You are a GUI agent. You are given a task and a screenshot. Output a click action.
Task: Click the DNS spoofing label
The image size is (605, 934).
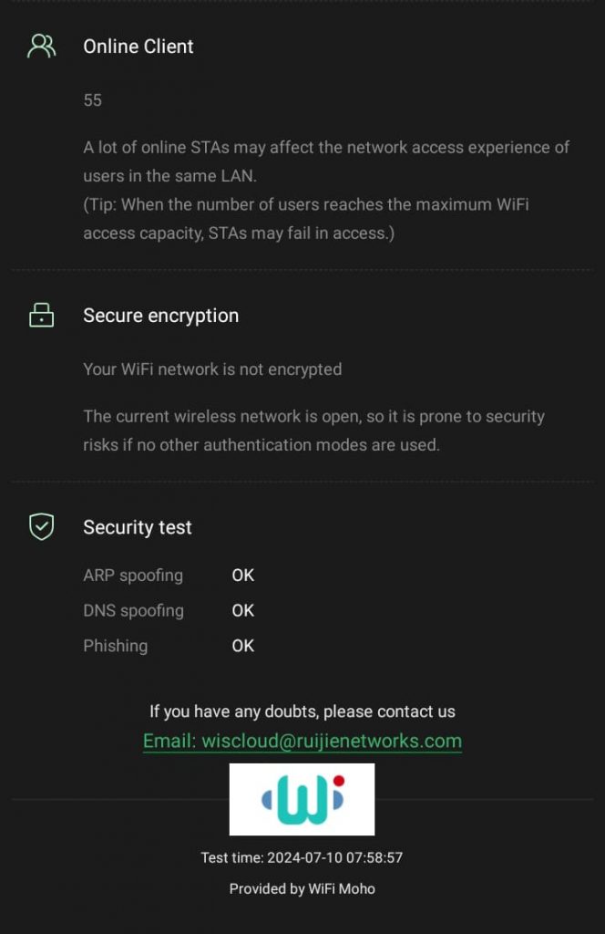(133, 610)
